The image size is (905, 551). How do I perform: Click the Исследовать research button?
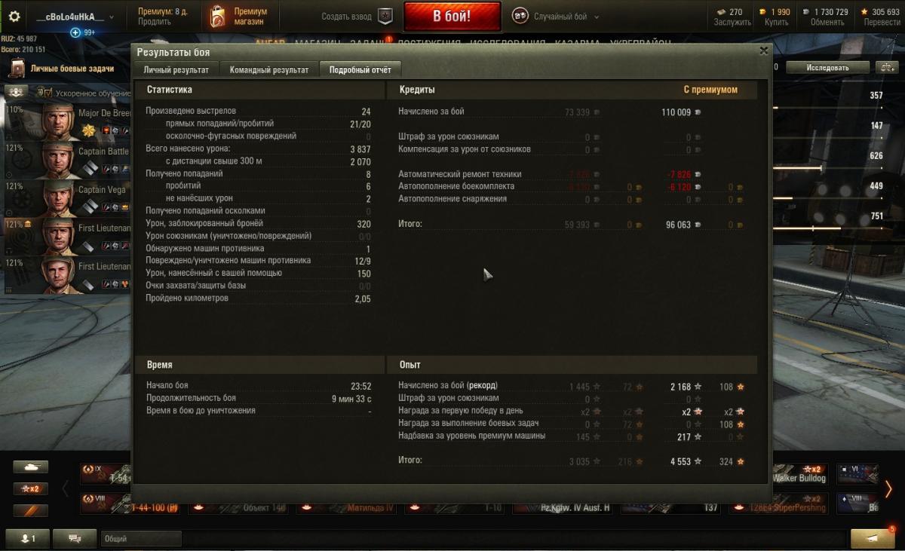click(827, 67)
